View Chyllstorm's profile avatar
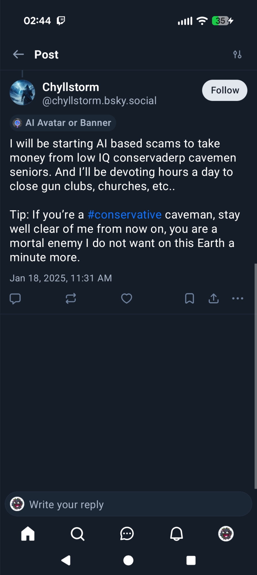The image size is (257, 575). point(22,93)
